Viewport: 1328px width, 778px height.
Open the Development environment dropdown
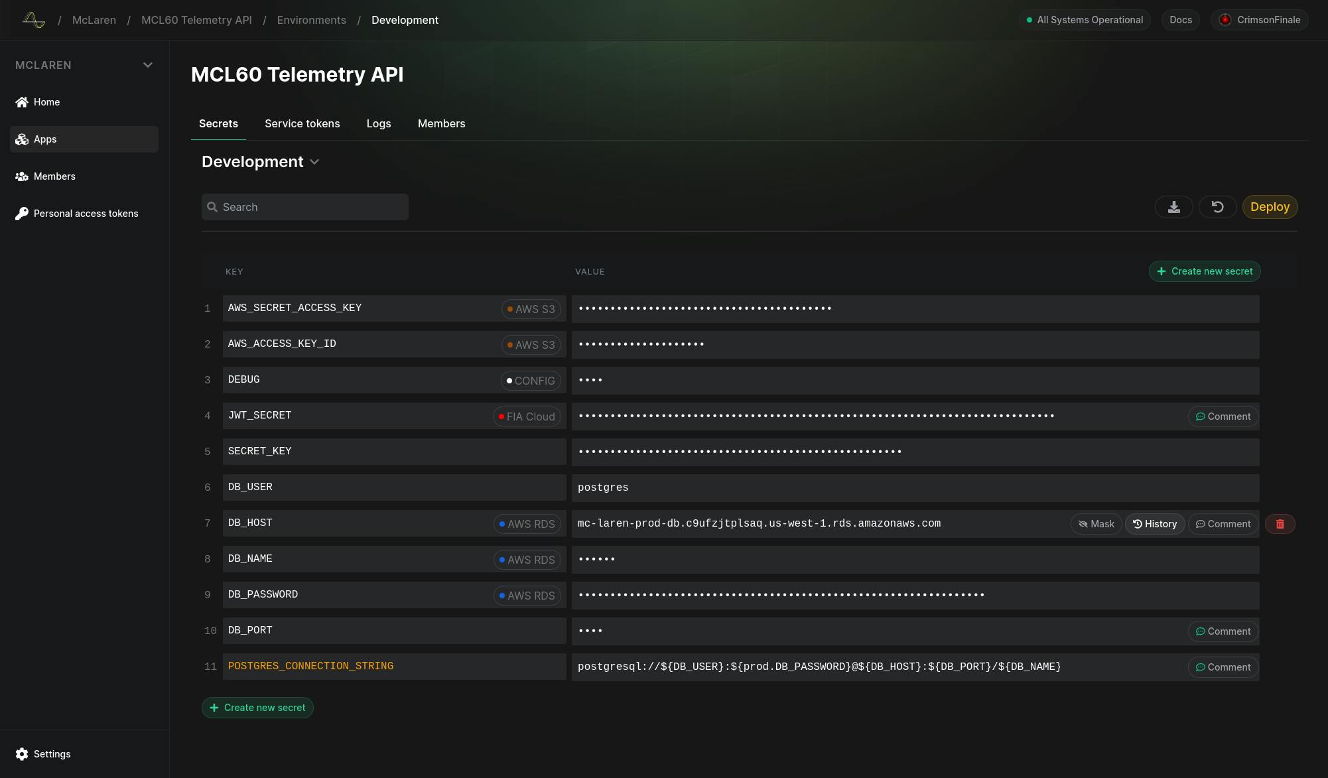(261, 162)
